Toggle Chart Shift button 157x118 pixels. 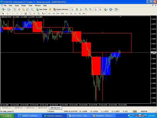[x=100, y=9]
